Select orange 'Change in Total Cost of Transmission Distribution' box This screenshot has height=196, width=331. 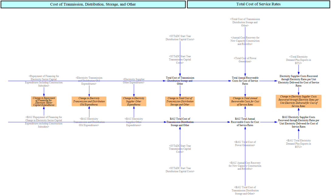[180, 101]
